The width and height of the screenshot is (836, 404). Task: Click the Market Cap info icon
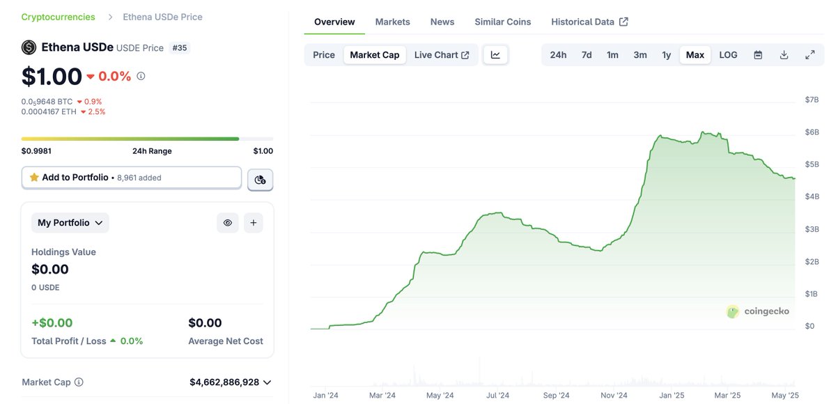pyautogui.click(x=79, y=382)
